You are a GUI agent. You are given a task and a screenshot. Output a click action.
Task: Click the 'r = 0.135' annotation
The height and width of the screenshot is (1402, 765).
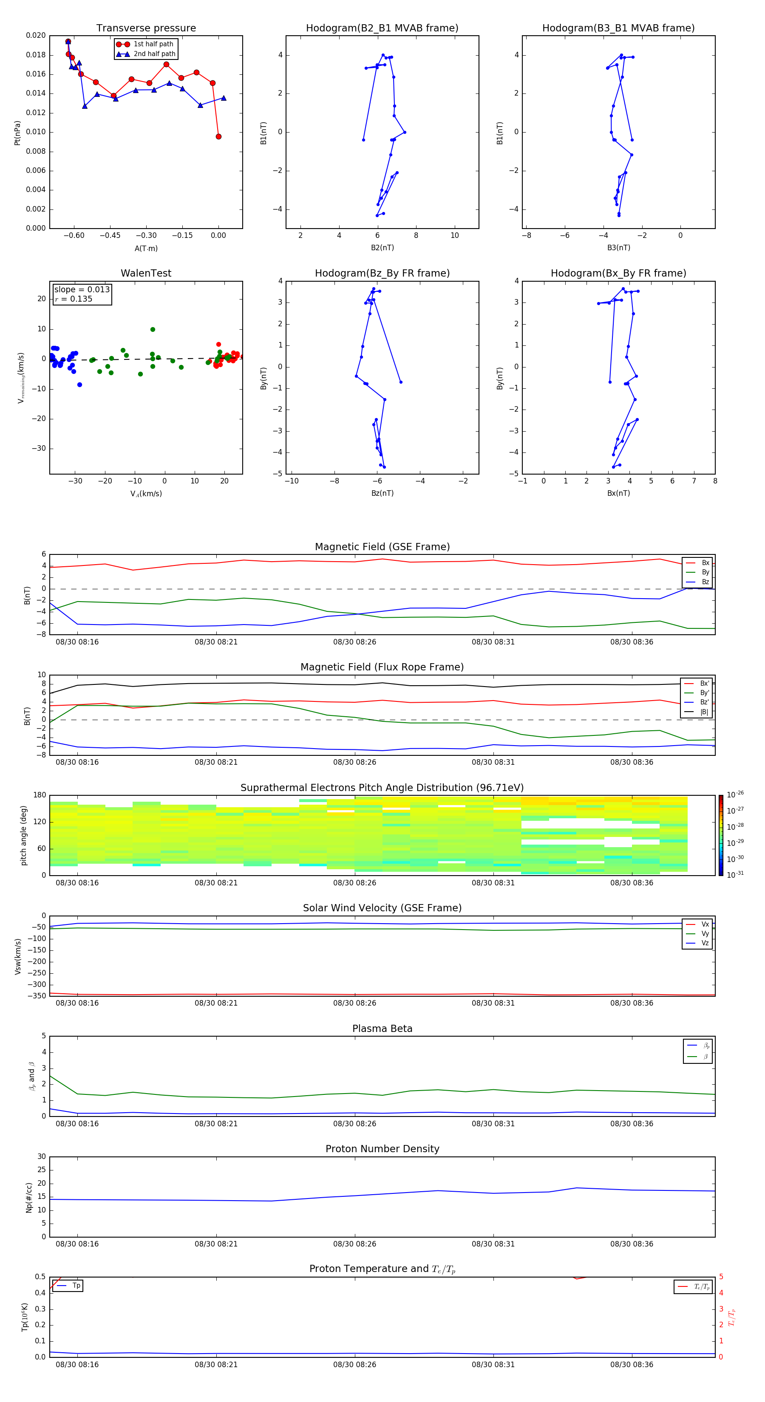(x=74, y=299)
